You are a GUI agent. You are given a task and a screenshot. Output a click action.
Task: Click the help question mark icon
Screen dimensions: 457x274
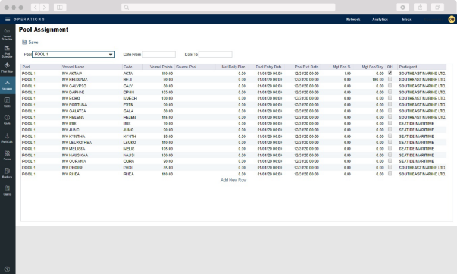(7, 269)
